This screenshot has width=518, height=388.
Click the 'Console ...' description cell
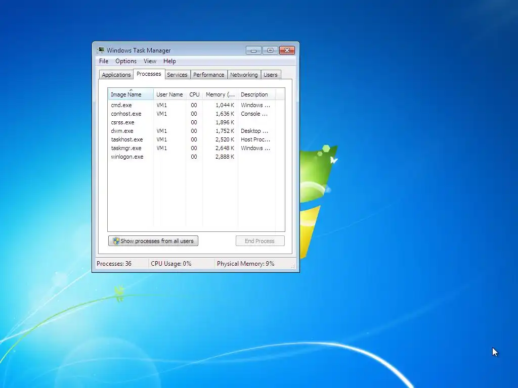pos(254,114)
